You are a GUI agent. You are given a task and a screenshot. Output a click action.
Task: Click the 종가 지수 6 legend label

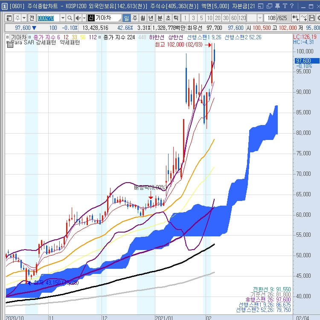coord(47,38)
